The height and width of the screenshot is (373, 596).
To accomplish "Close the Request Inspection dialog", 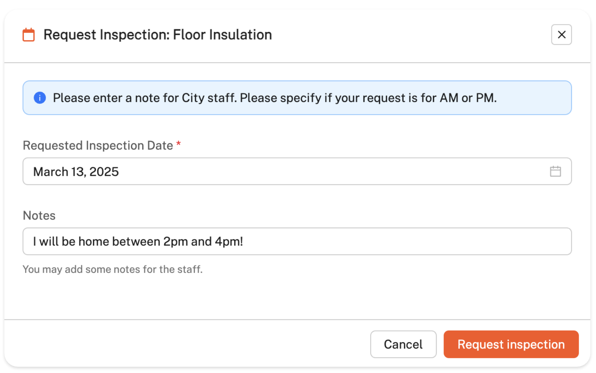I will coord(561,34).
